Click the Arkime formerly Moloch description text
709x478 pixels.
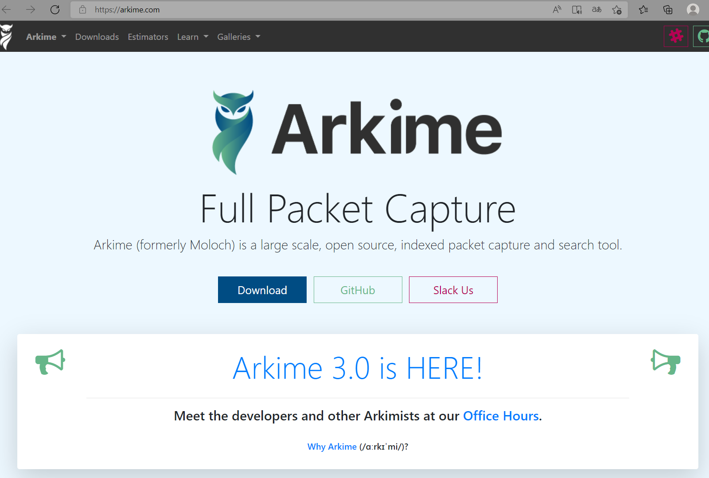[x=358, y=245]
